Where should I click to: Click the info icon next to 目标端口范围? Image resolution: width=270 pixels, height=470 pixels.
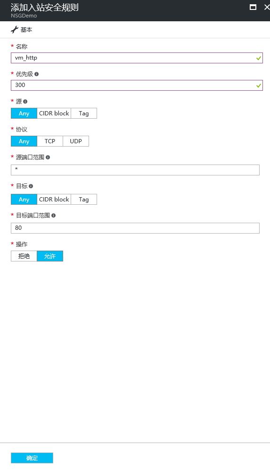click(53, 215)
